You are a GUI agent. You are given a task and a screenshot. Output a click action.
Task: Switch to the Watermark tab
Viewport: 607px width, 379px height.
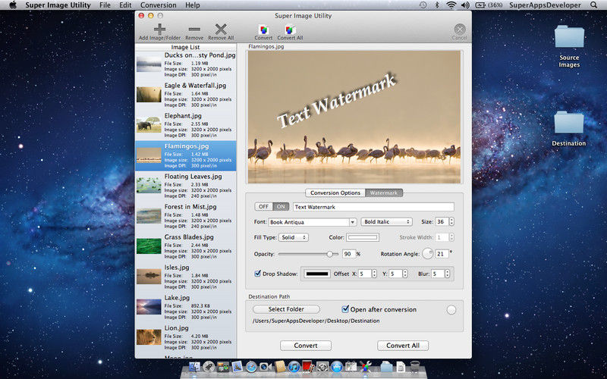pyautogui.click(x=384, y=193)
